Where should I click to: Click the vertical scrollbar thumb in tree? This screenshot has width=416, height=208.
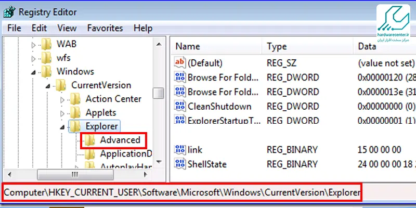(x=159, y=93)
